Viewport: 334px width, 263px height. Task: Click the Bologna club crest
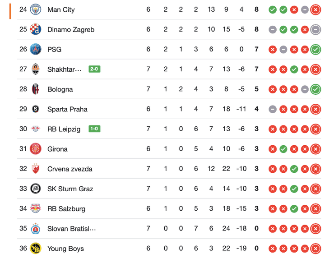(36, 89)
